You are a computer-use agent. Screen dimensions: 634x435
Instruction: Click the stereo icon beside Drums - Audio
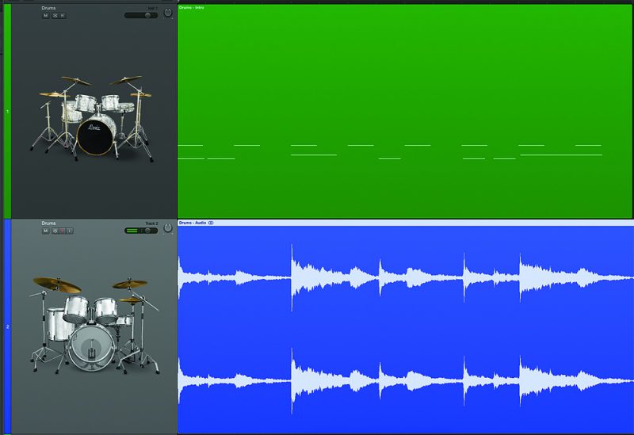[x=212, y=223]
